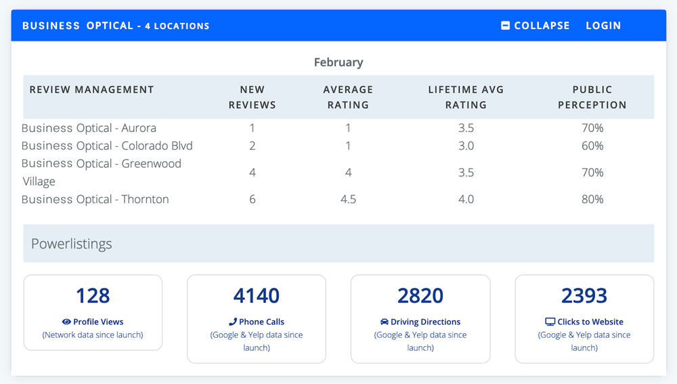The width and height of the screenshot is (677, 384).
Task: Select the Business Optical - Colorado Blvd row name
Action: click(107, 146)
